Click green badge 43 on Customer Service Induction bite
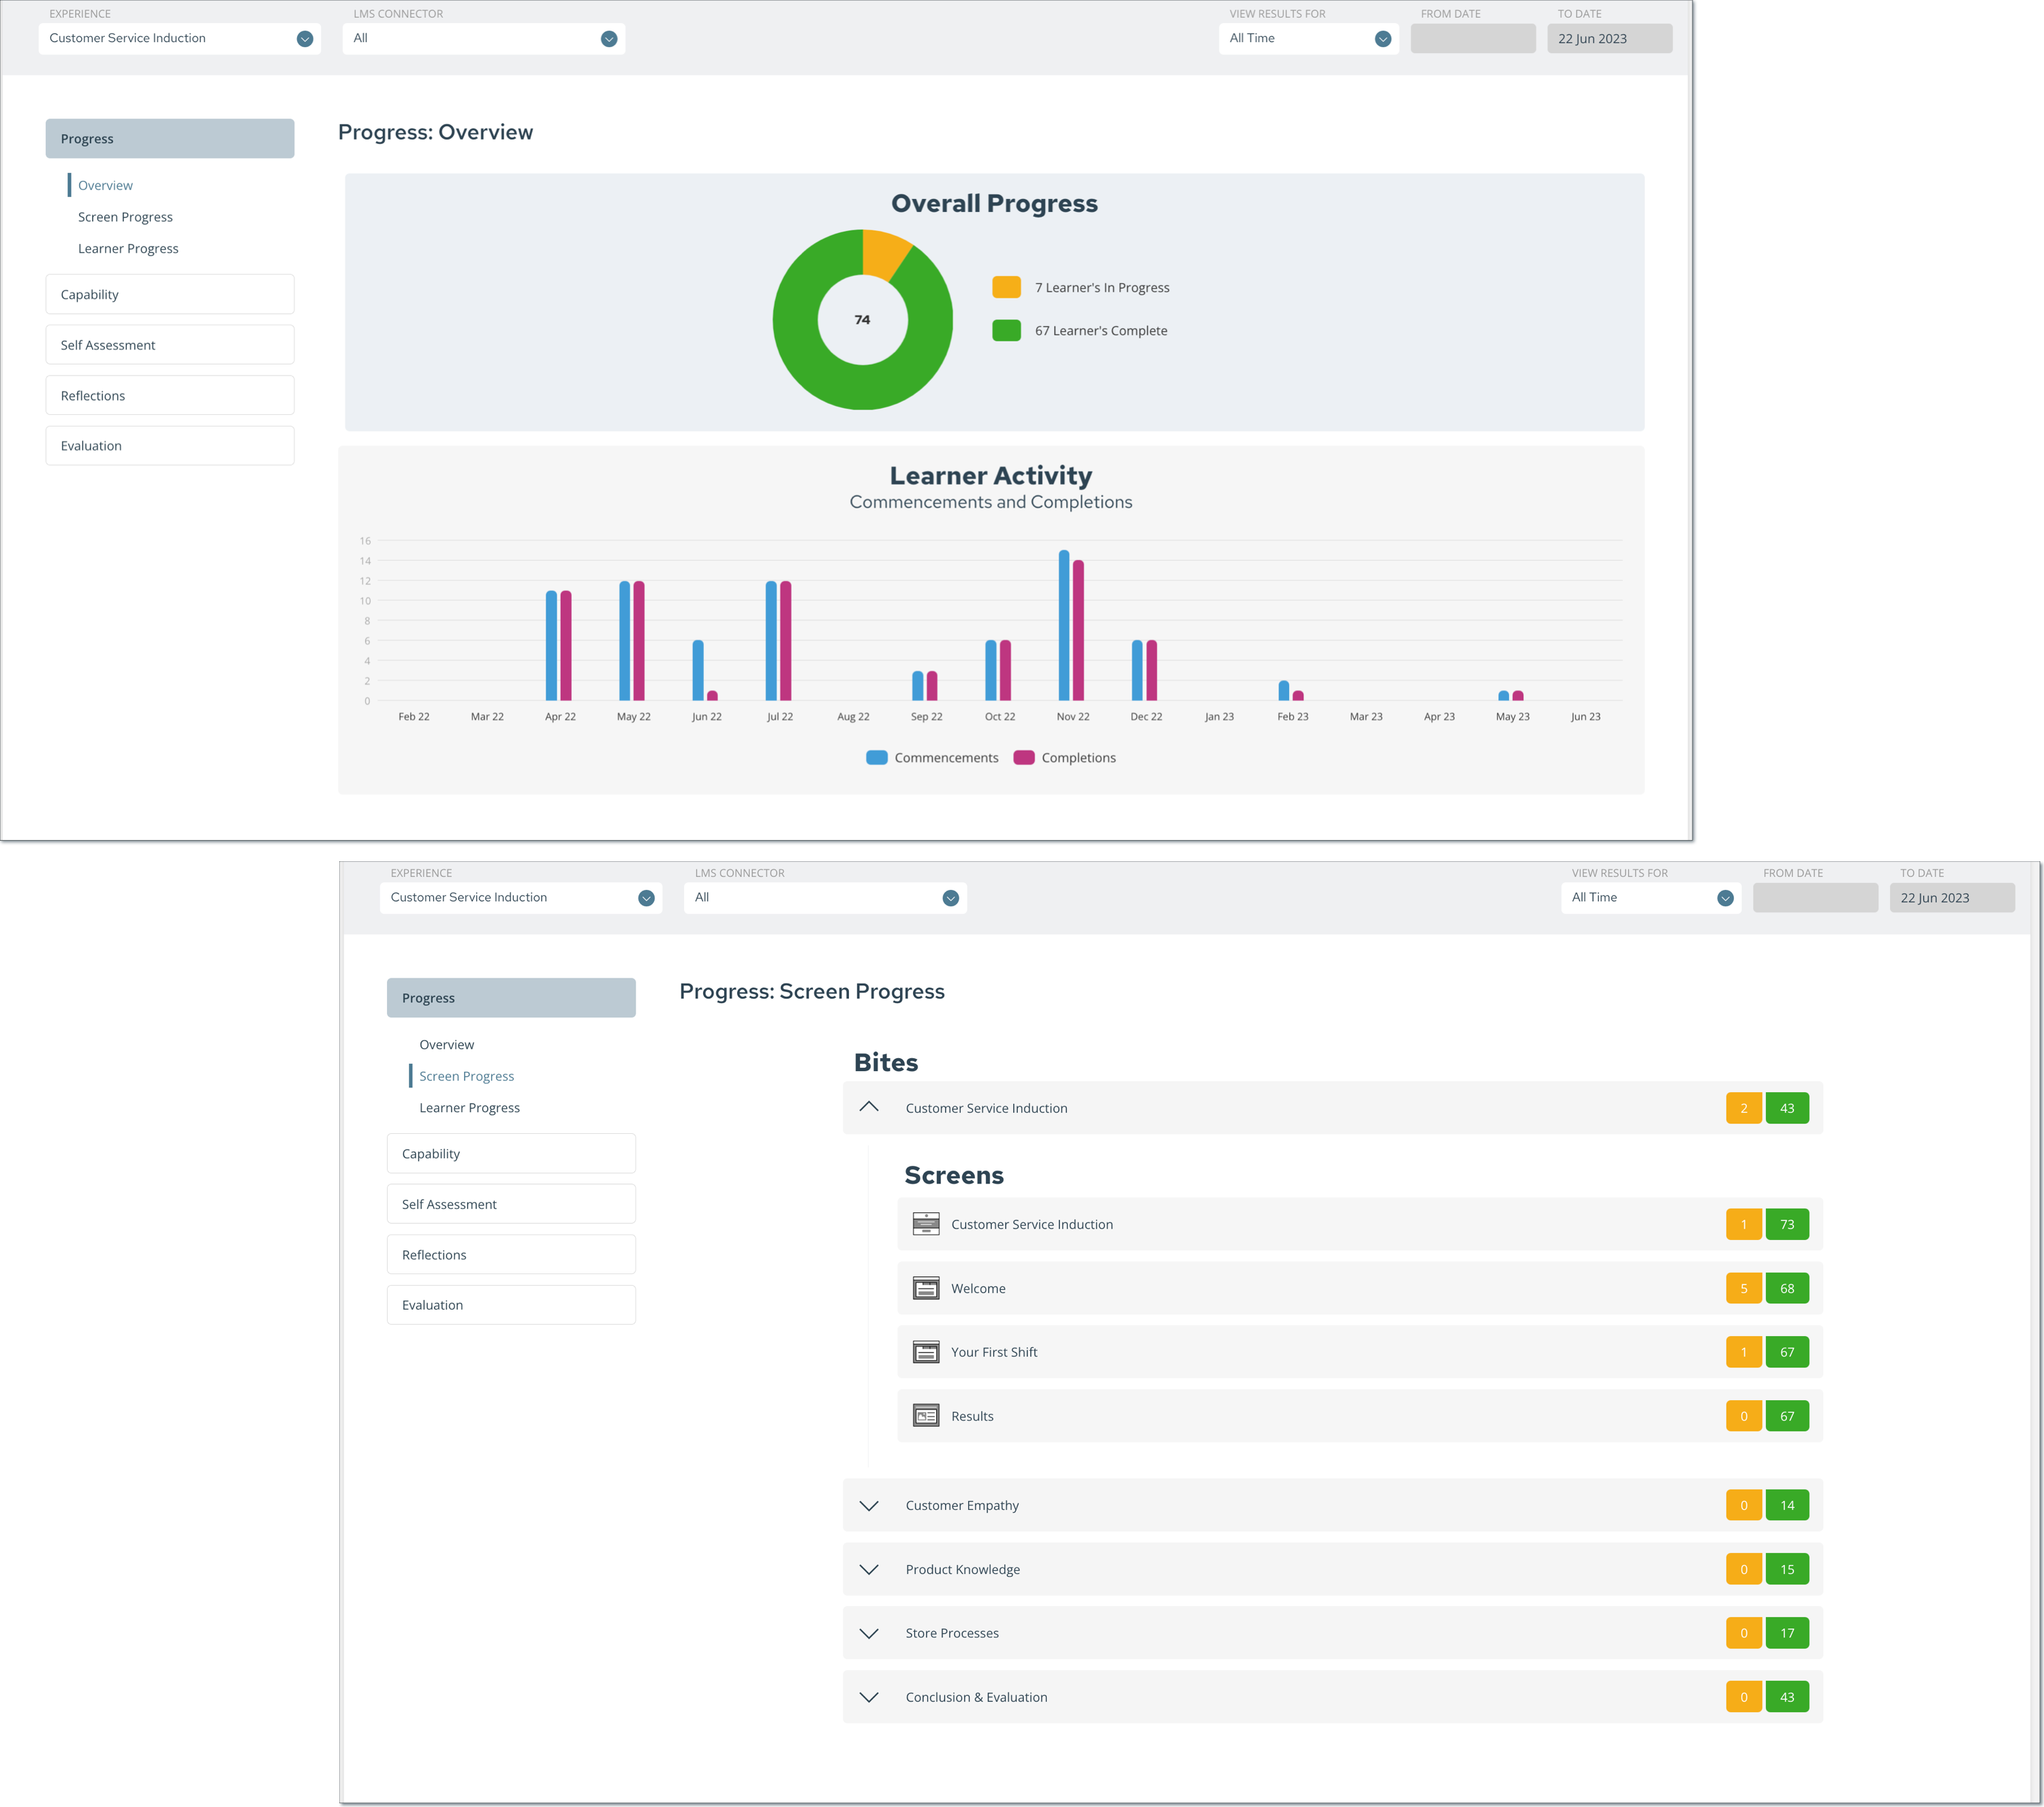The image size is (2044, 1807). click(x=1787, y=1108)
